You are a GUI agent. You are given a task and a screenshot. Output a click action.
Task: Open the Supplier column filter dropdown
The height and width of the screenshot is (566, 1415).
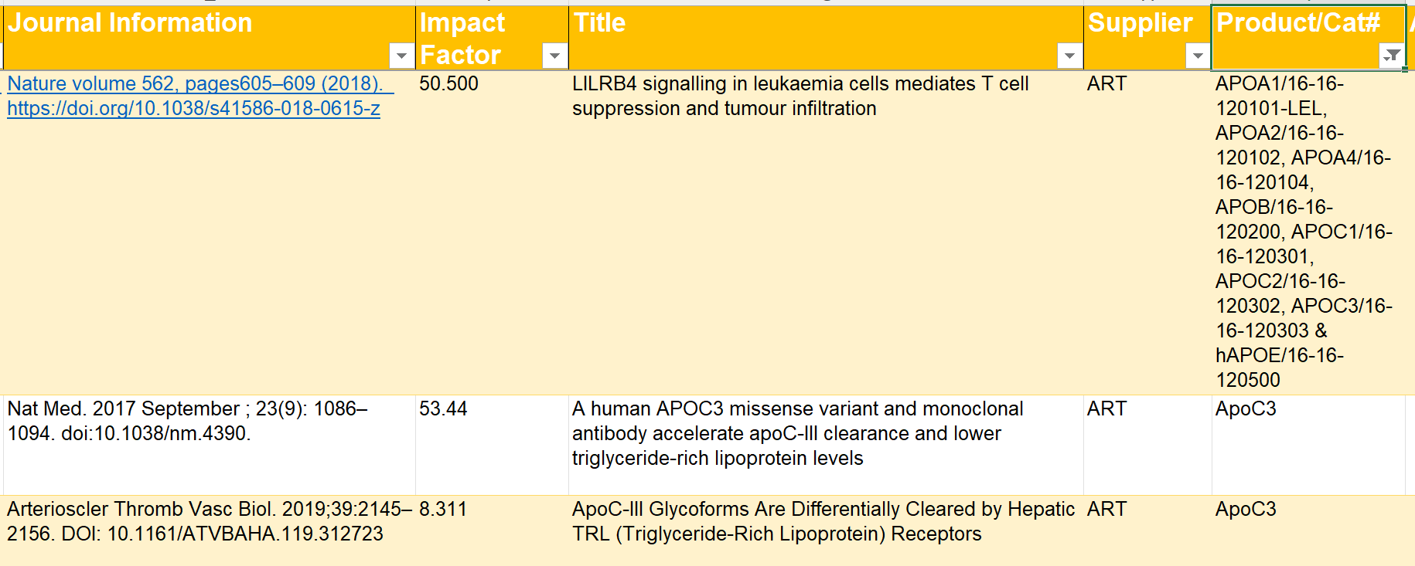(1197, 56)
